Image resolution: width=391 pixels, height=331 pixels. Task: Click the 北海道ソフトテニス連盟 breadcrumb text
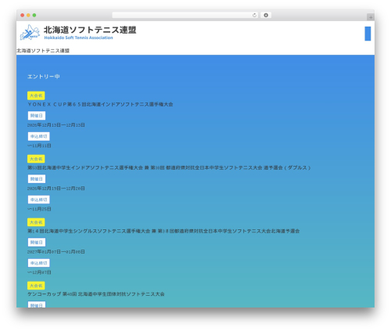click(x=43, y=51)
